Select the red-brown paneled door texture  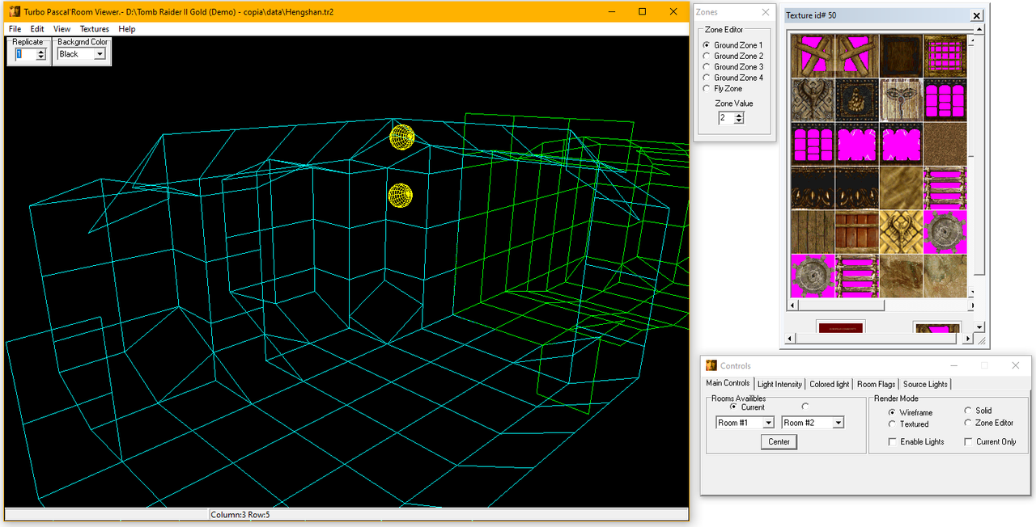[857, 231]
